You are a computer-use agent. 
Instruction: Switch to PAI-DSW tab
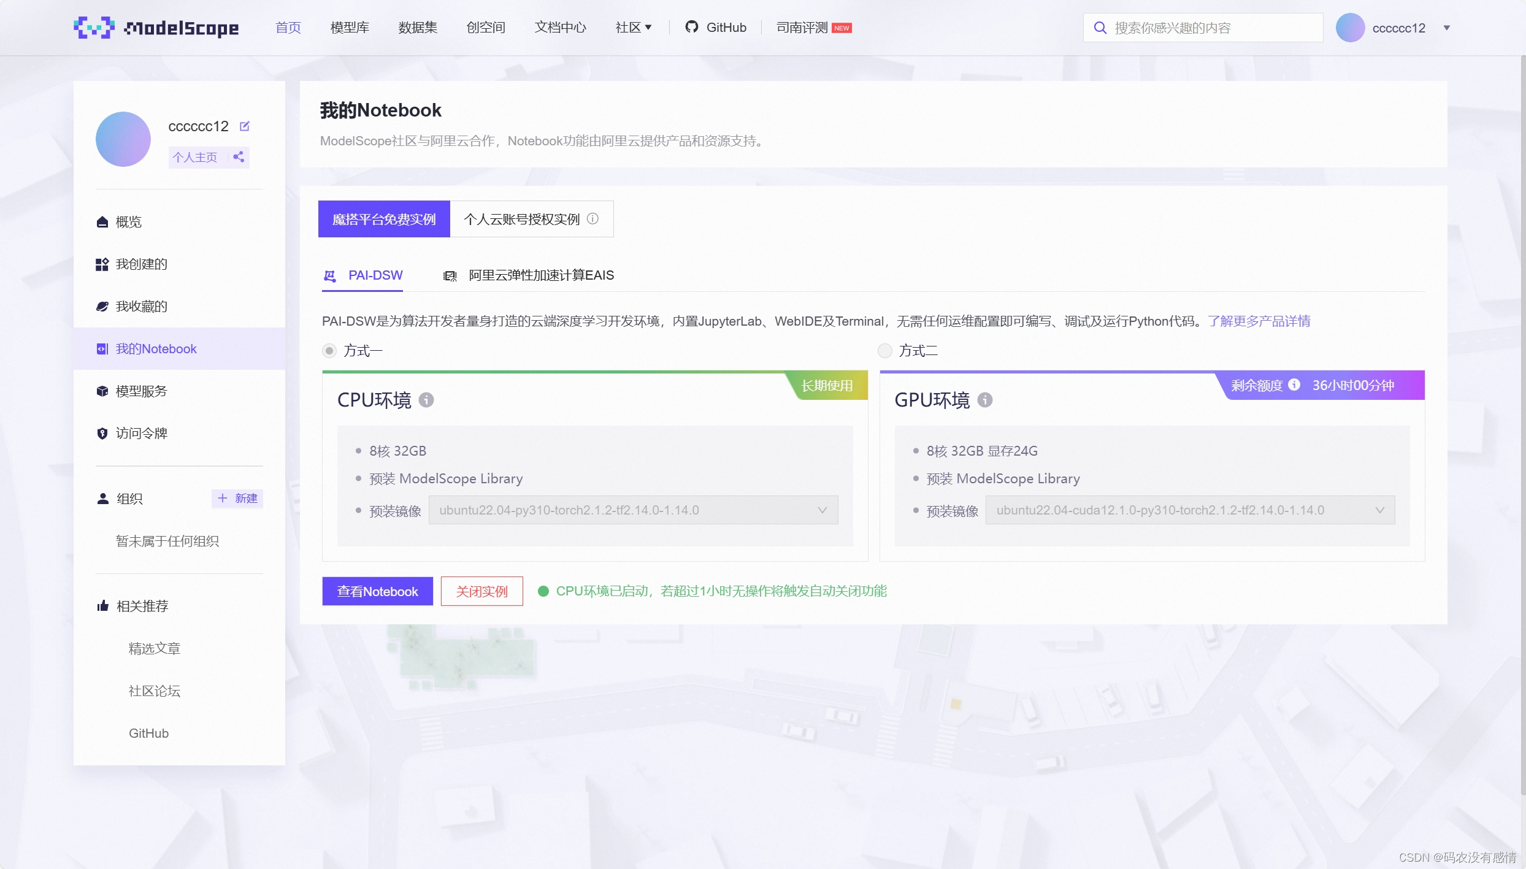(362, 275)
